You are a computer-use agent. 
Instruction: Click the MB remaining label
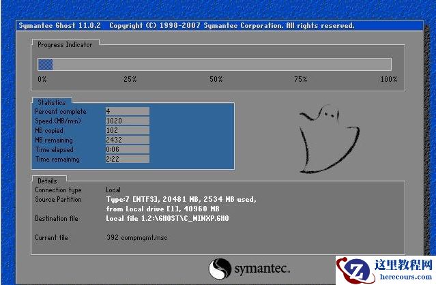[54, 140]
